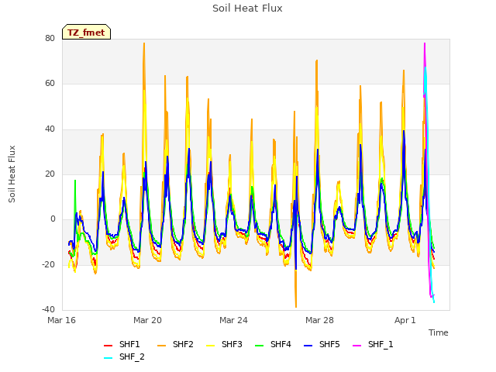The width and height of the screenshot is (496, 372).
Task: Click the yellow SHF3 legend swatch
Action: [210, 346]
